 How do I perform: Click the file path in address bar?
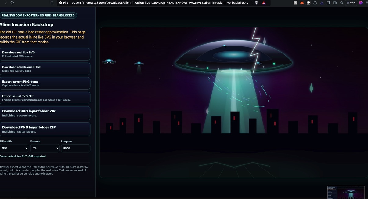(x=160, y=2)
